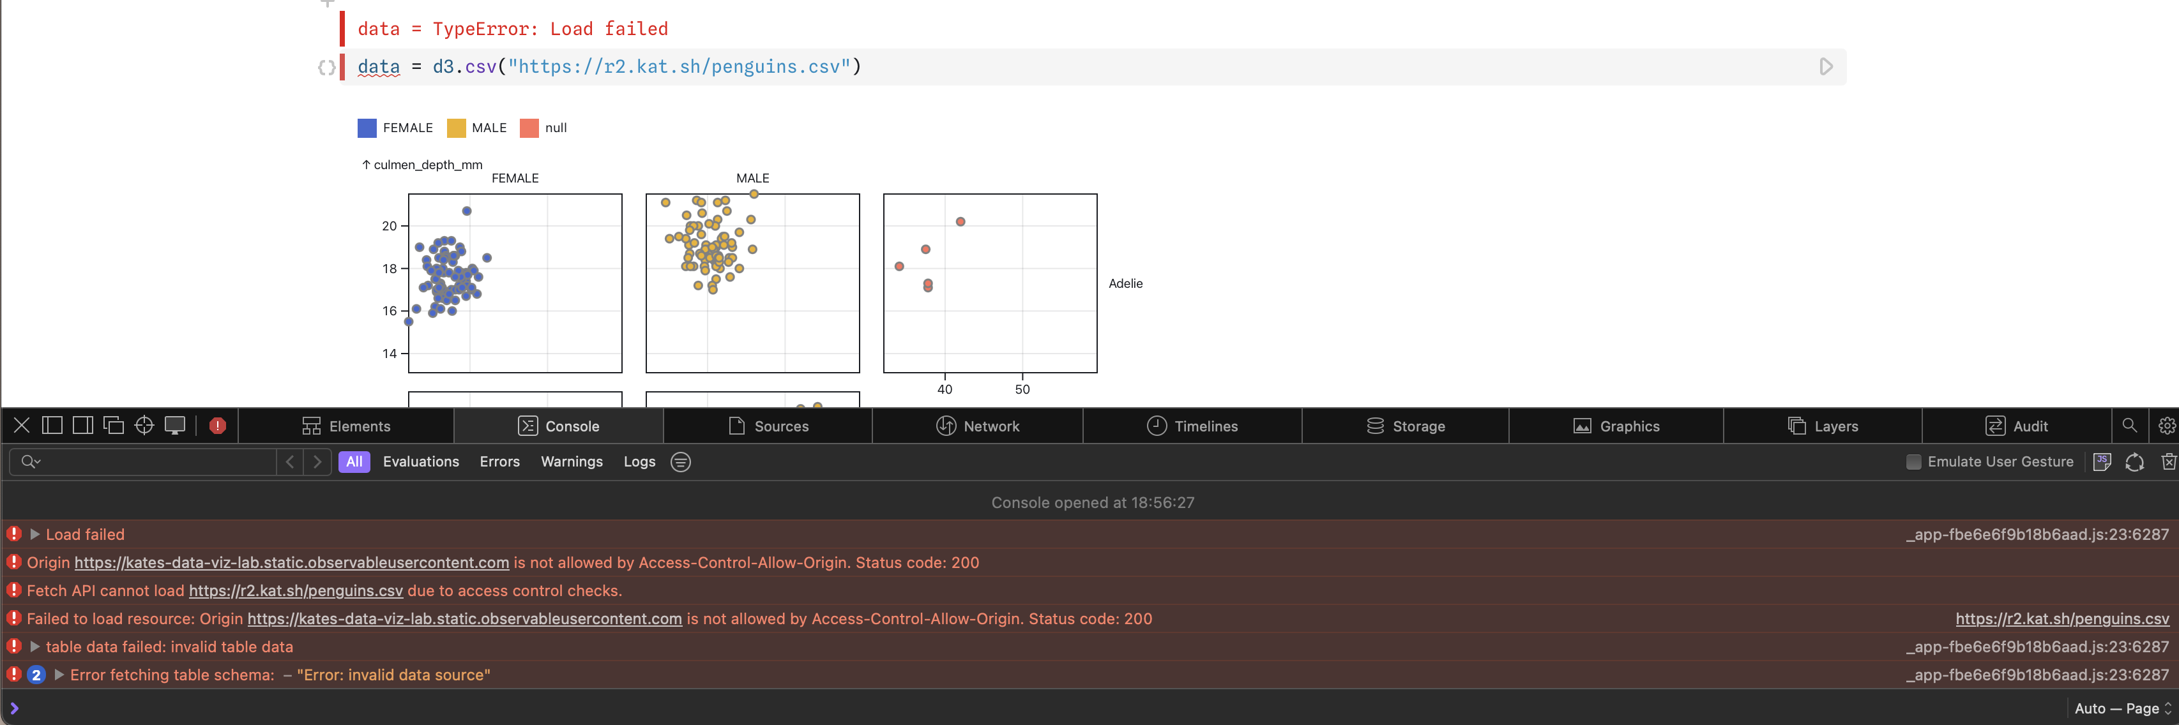Activate the element selection crosshair
2179x725 pixels.
point(144,426)
